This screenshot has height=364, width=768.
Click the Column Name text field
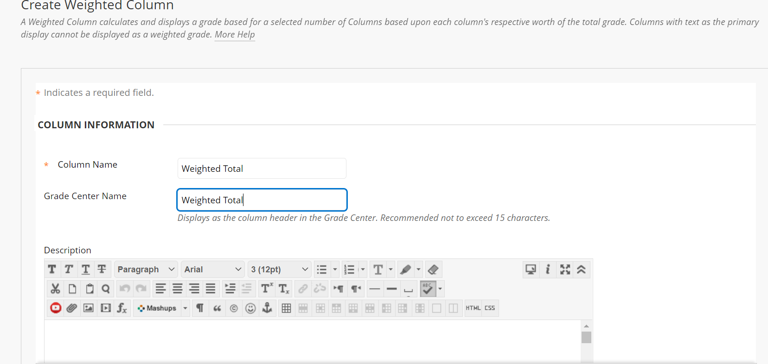[x=262, y=169]
